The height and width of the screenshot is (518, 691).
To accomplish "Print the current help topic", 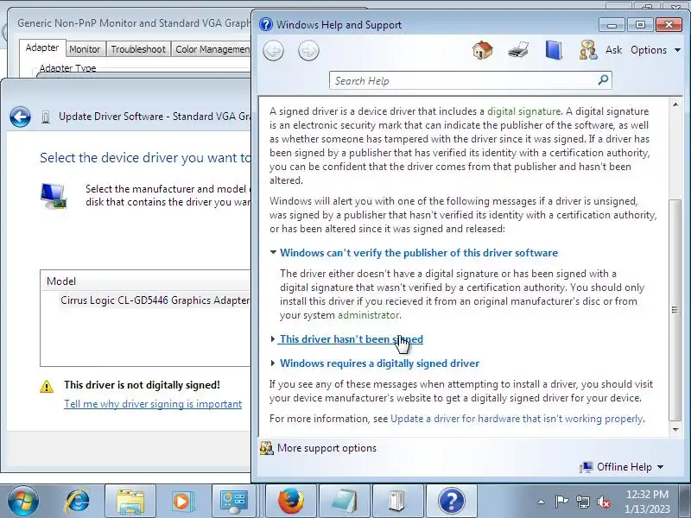I will (518, 50).
